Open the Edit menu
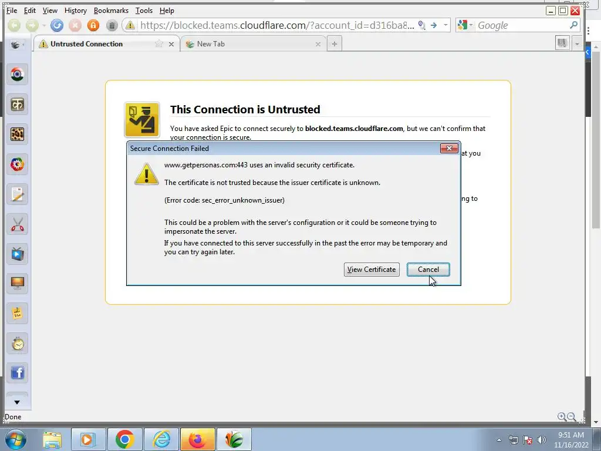Image resolution: width=601 pixels, height=451 pixels. click(30, 11)
